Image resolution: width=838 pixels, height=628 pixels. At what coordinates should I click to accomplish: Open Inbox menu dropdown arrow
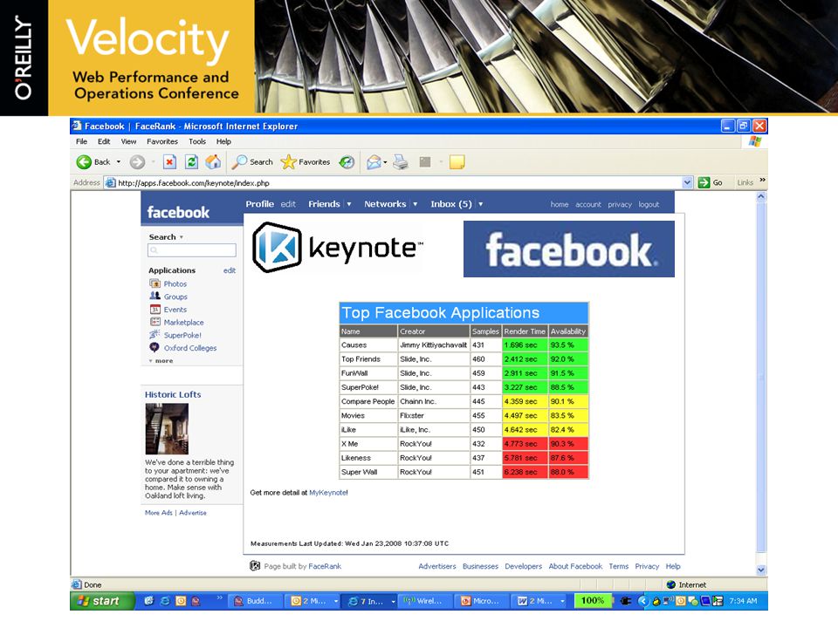(x=480, y=204)
